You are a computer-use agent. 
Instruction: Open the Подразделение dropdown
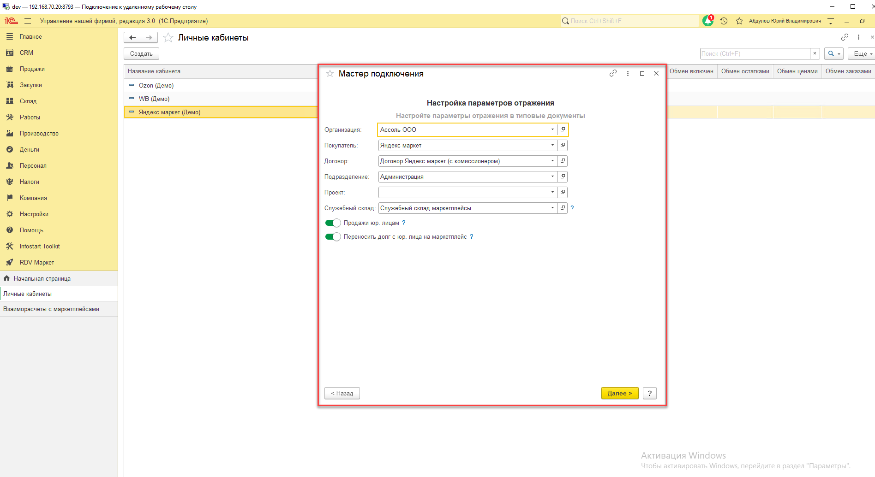(552, 177)
